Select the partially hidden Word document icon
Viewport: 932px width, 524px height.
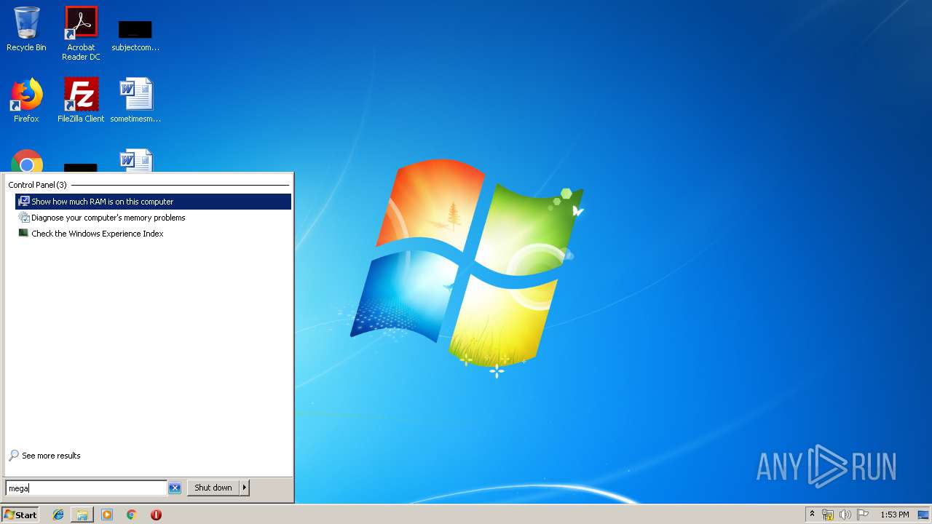pyautogui.click(x=135, y=161)
